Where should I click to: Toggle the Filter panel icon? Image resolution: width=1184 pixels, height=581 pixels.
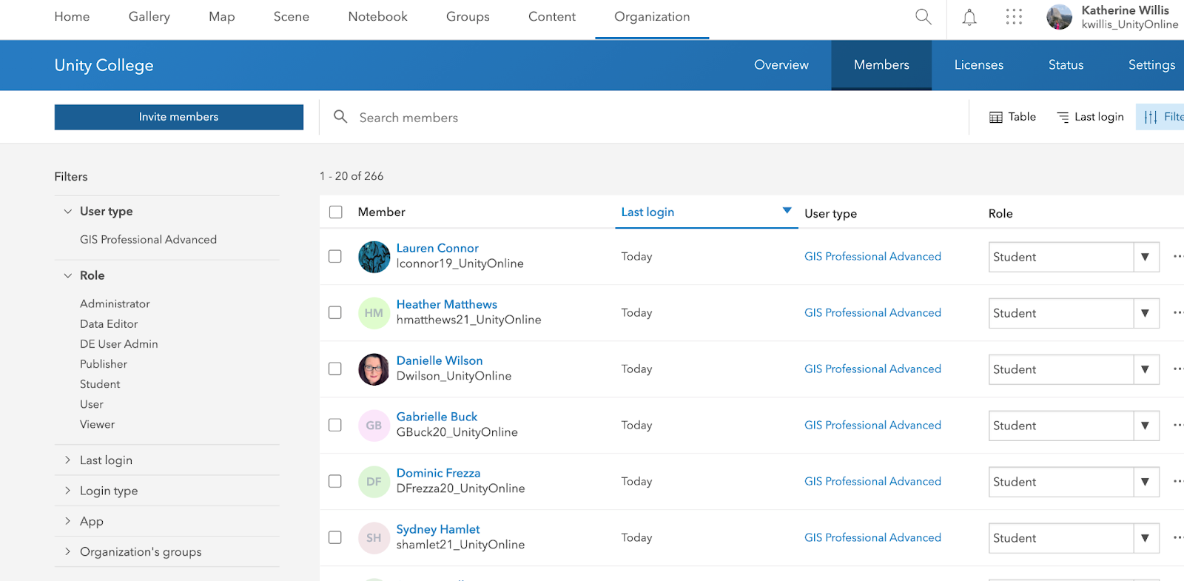tap(1150, 117)
